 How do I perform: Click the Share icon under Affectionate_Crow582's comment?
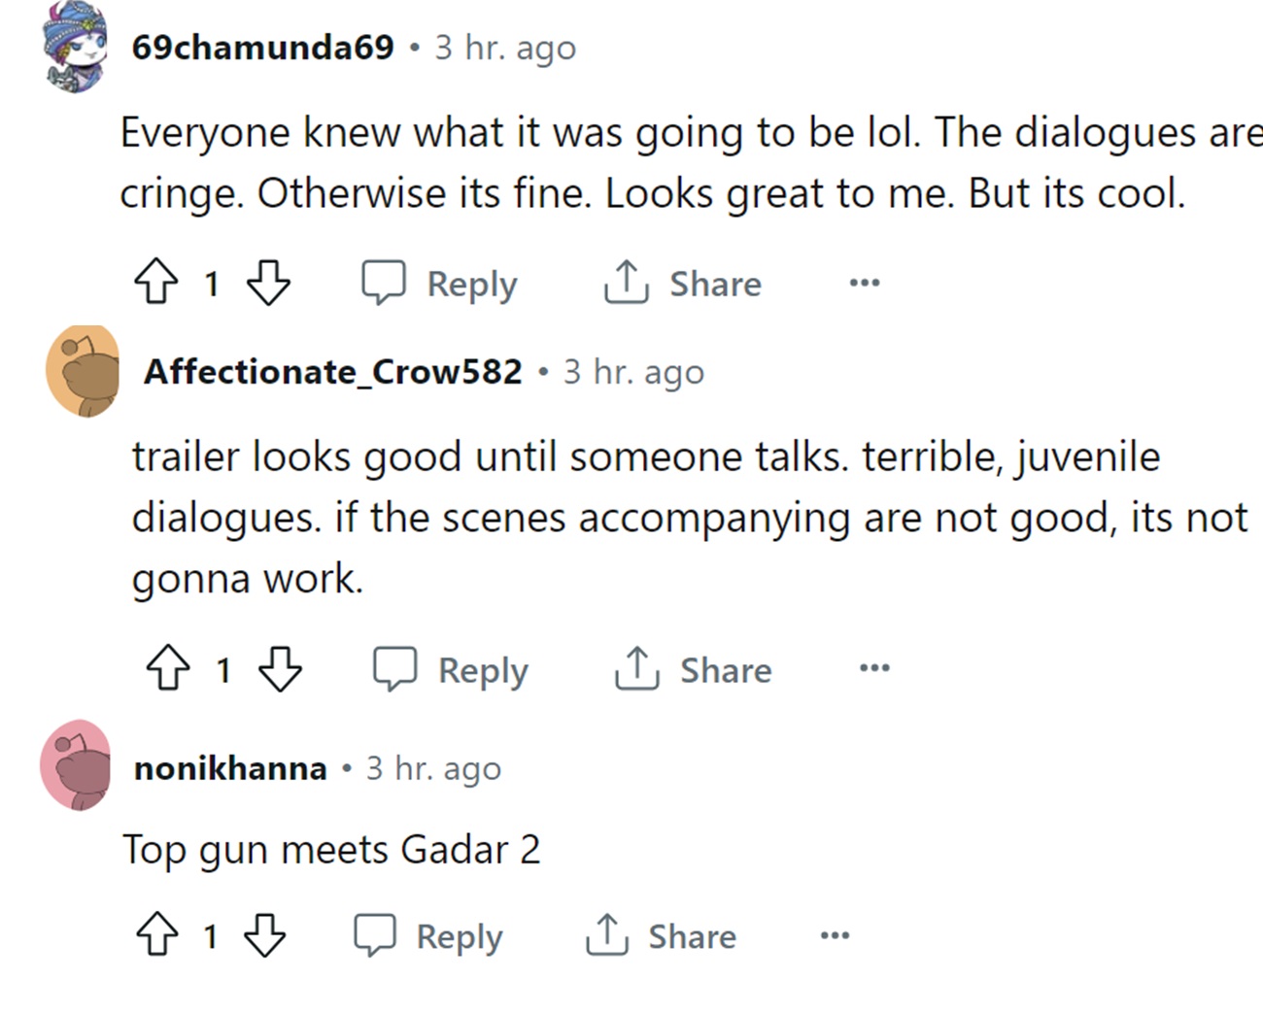click(636, 669)
